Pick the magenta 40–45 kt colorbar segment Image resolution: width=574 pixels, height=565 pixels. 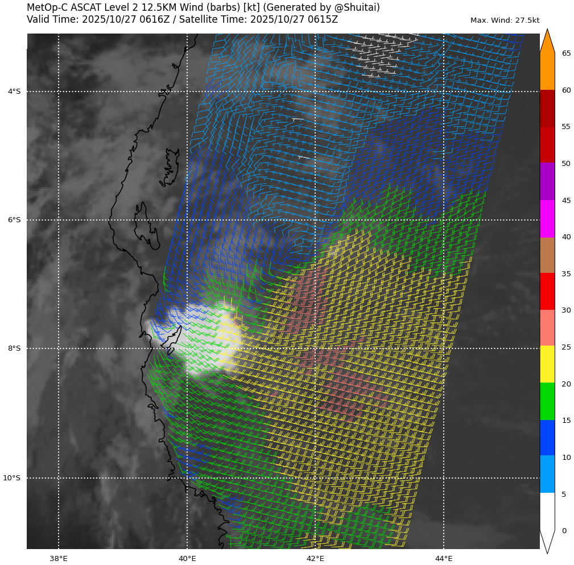coord(547,218)
